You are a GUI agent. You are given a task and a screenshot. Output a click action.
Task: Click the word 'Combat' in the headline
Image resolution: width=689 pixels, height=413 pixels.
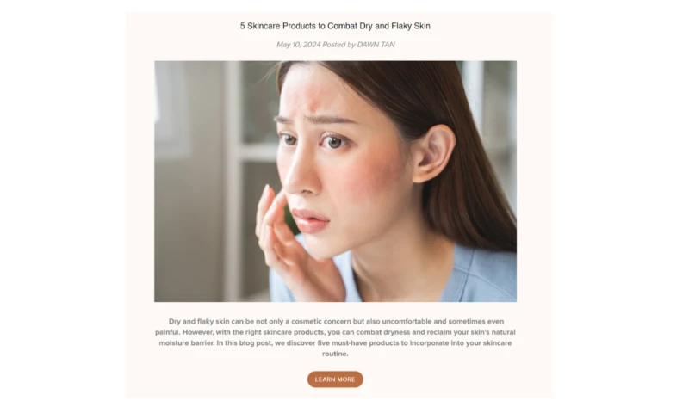pyautogui.click(x=342, y=26)
